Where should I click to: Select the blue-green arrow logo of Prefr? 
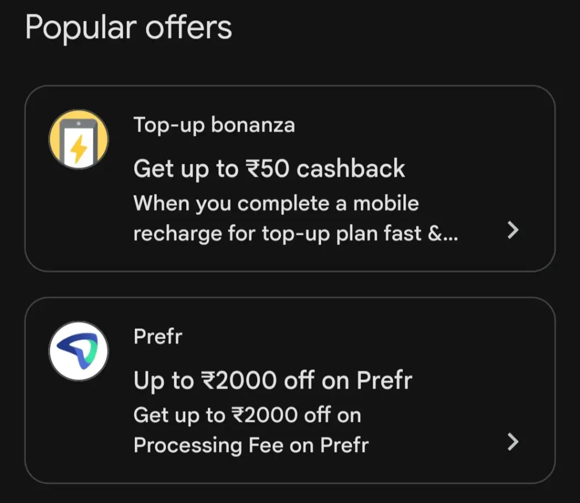point(79,351)
